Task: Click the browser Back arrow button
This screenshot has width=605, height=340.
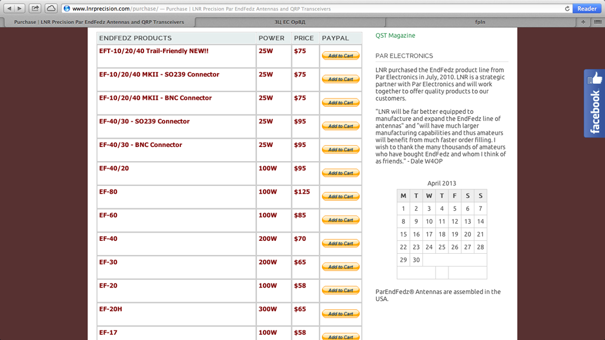Action: coord(9,8)
